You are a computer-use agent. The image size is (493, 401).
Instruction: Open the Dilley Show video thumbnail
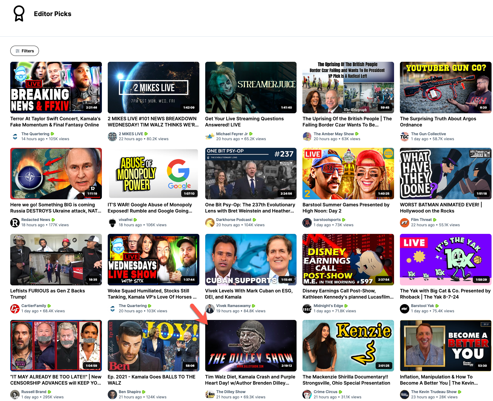251,346
